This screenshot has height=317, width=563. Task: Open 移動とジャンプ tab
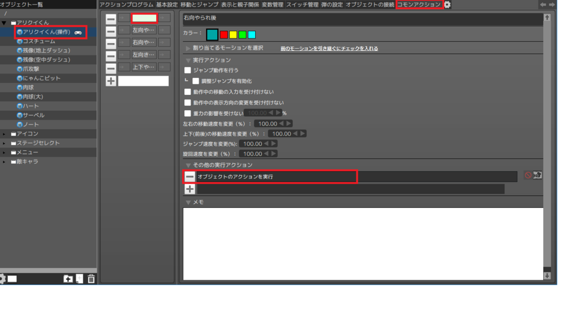coord(200,4)
